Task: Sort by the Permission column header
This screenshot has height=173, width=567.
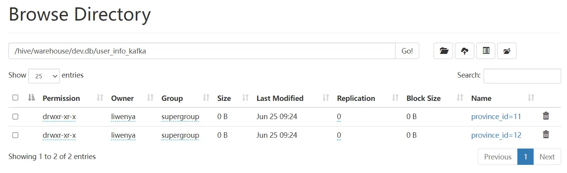Action: pos(61,98)
